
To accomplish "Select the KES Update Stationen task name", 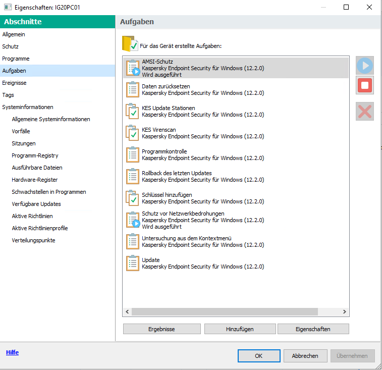I will 169,108.
